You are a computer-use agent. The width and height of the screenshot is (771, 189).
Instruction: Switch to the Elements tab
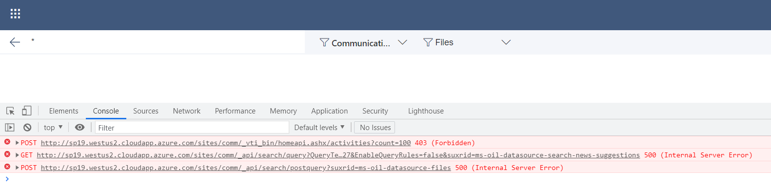(63, 111)
